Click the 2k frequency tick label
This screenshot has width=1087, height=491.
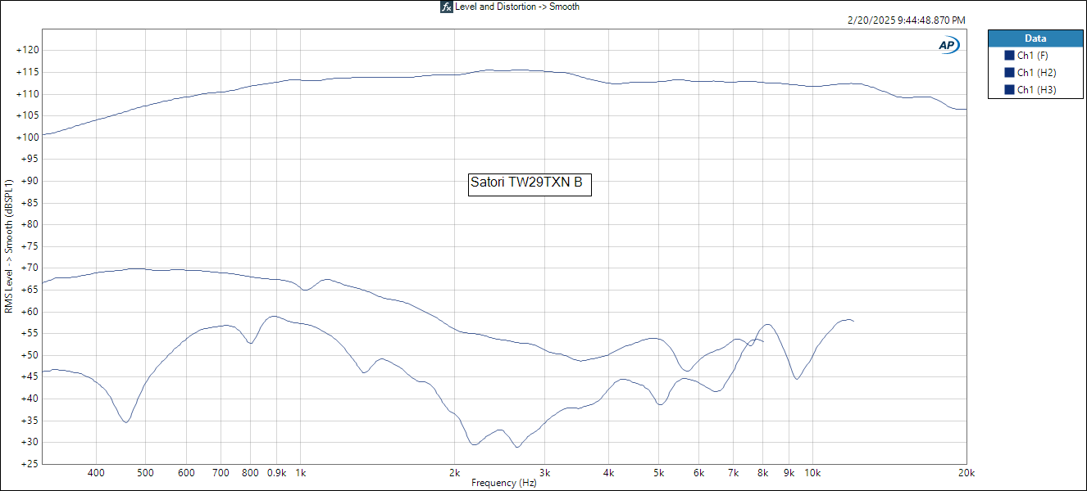point(455,473)
